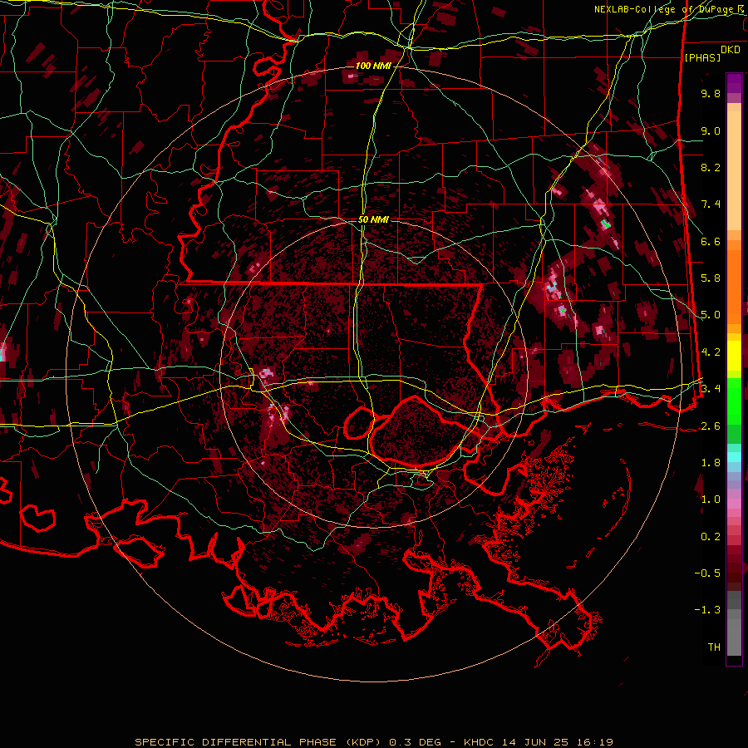This screenshot has height=748, width=748.
Task: Click the purple top segment of the color bar
Action: [734, 84]
